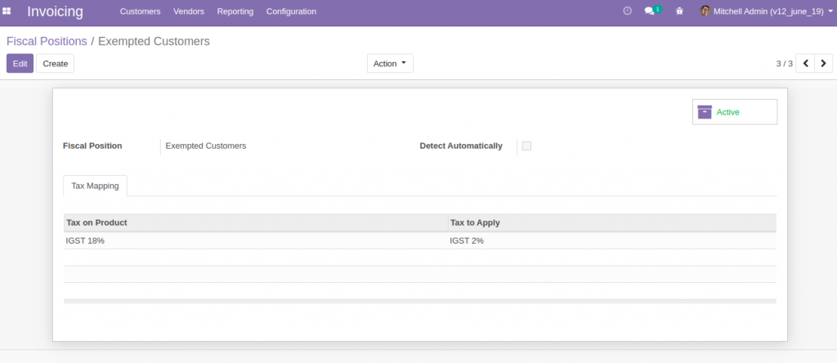Image resolution: width=837 pixels, height=363 pixels.
Task: Expand the Mitchell Admin user menu
Action: pos(765,11)
